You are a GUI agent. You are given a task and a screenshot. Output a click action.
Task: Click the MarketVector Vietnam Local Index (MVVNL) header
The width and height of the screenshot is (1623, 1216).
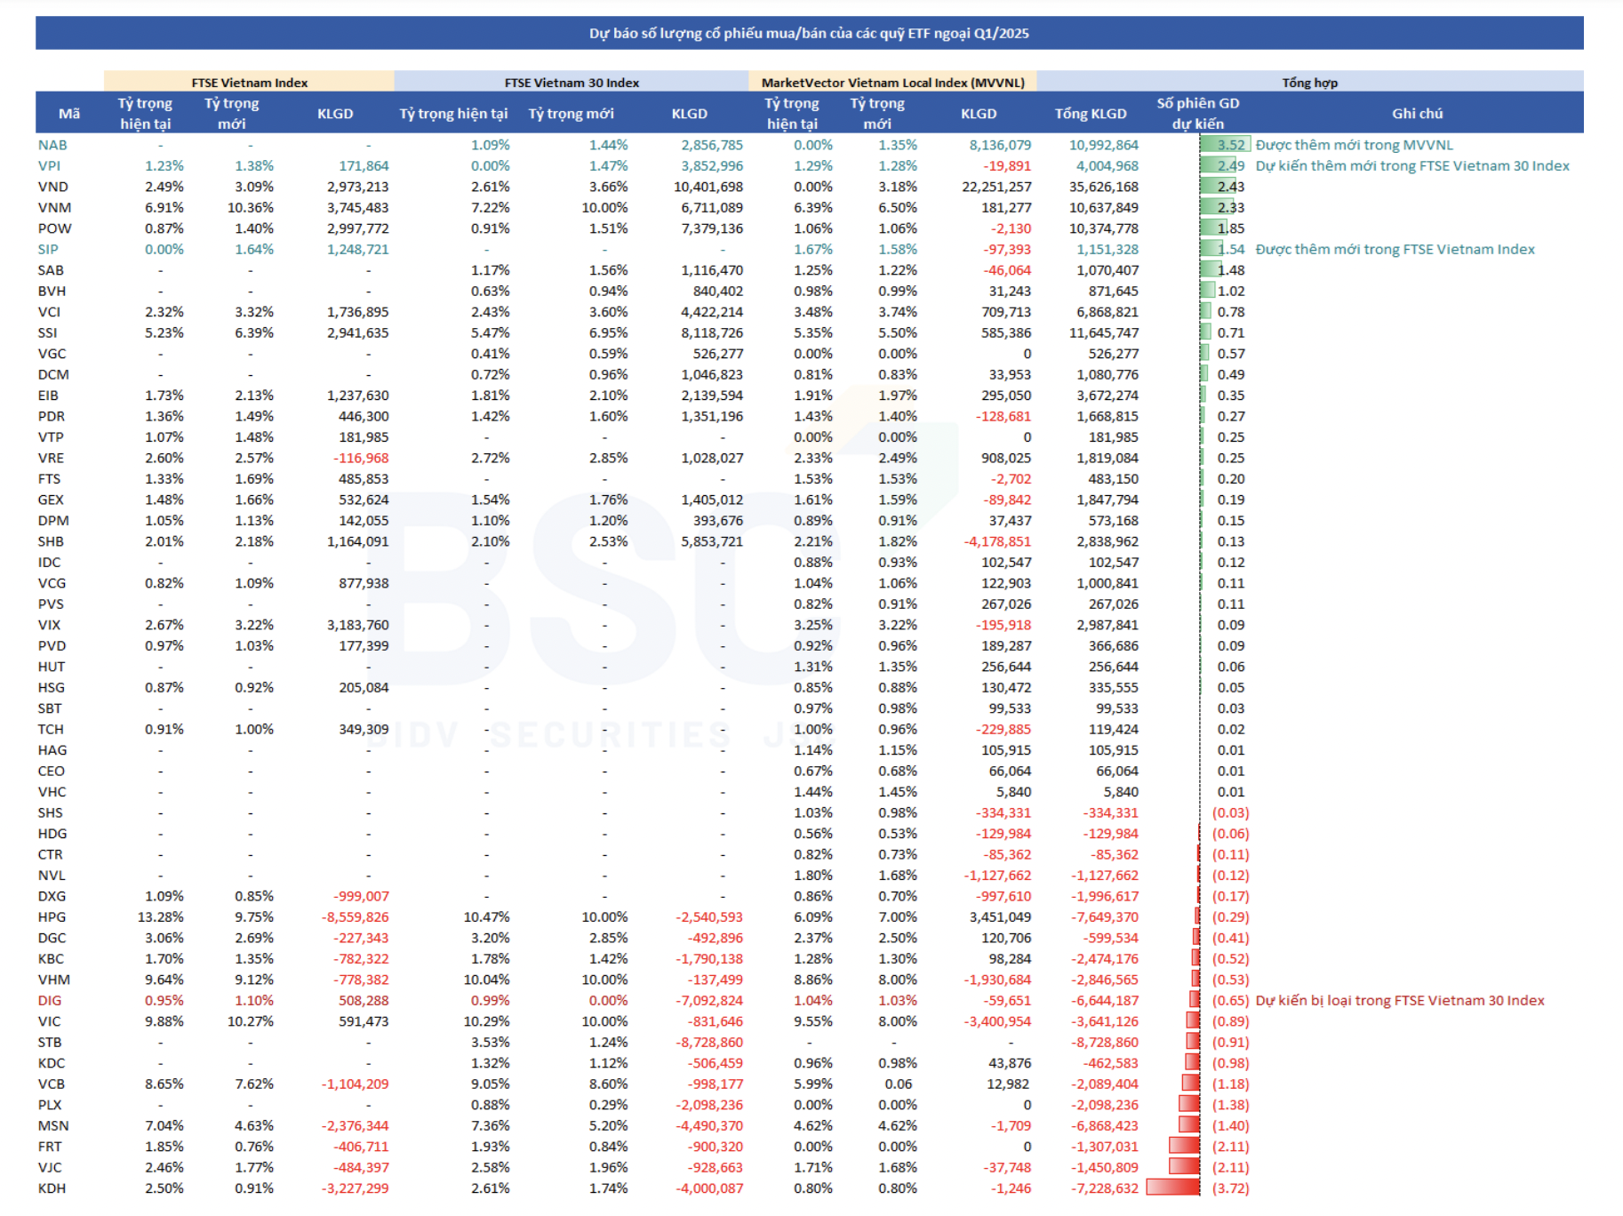click(892, 82)
